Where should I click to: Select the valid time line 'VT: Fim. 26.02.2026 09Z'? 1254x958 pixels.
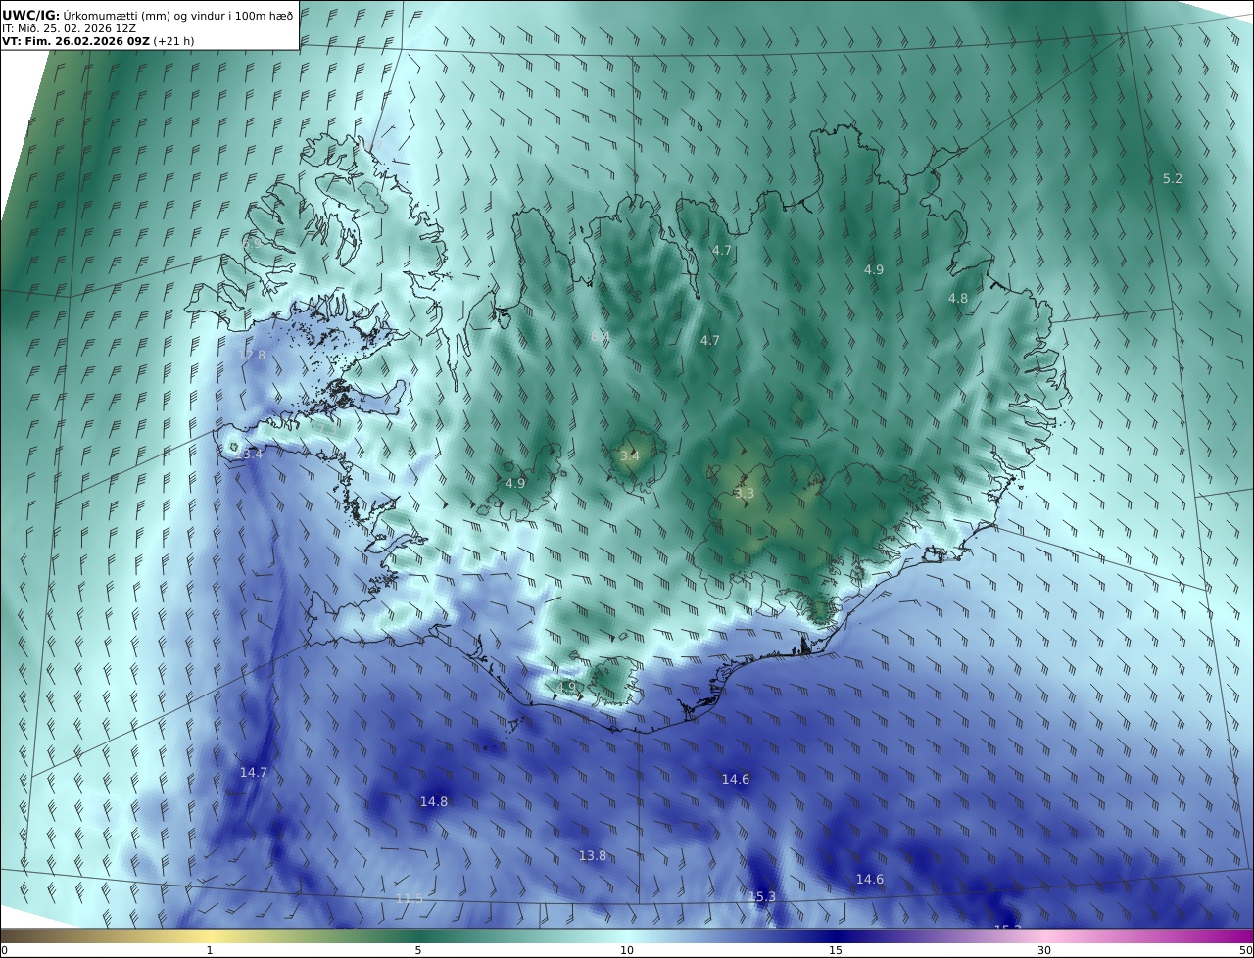75,41
